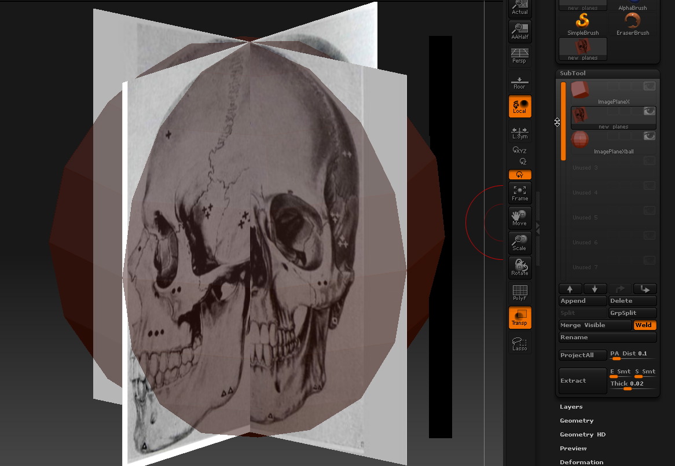The image size is (675, 466).
Task: Pick the AlphaBrush tool
Action: tap(632, 6)
